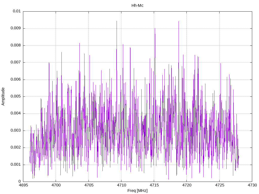Click the 4705 x-axis tick label
This screenshot has height=194, width=259.
[x=89, y=185]
